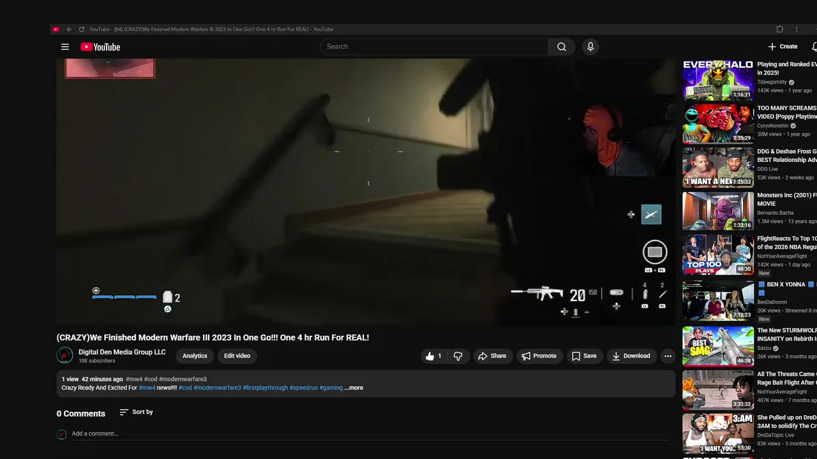The width and height of the screenshot is (817, 459).
Task: Open BEST SMG Rebirth thumbnail
Action: pos(718,346)
